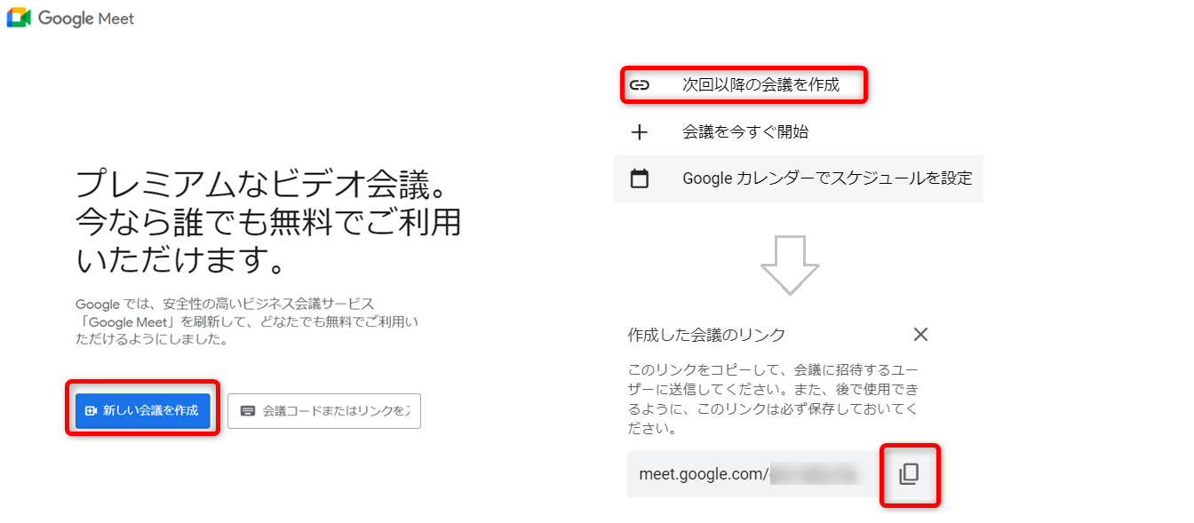Click the video camera icon in the new meeting button
The width and height of the screenshot is (1194, 523).
pos(90,411)
